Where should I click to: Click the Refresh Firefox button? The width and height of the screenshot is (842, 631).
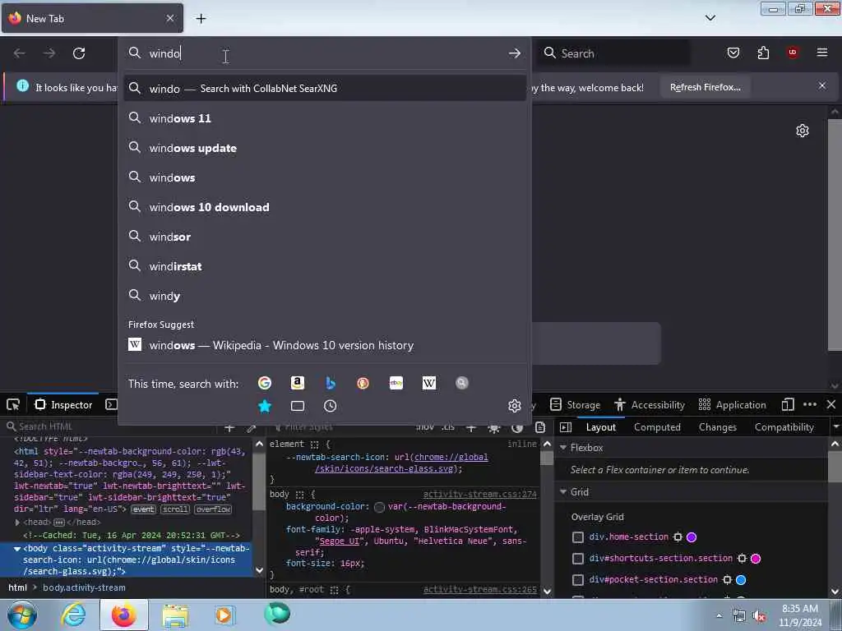(705, 87)
